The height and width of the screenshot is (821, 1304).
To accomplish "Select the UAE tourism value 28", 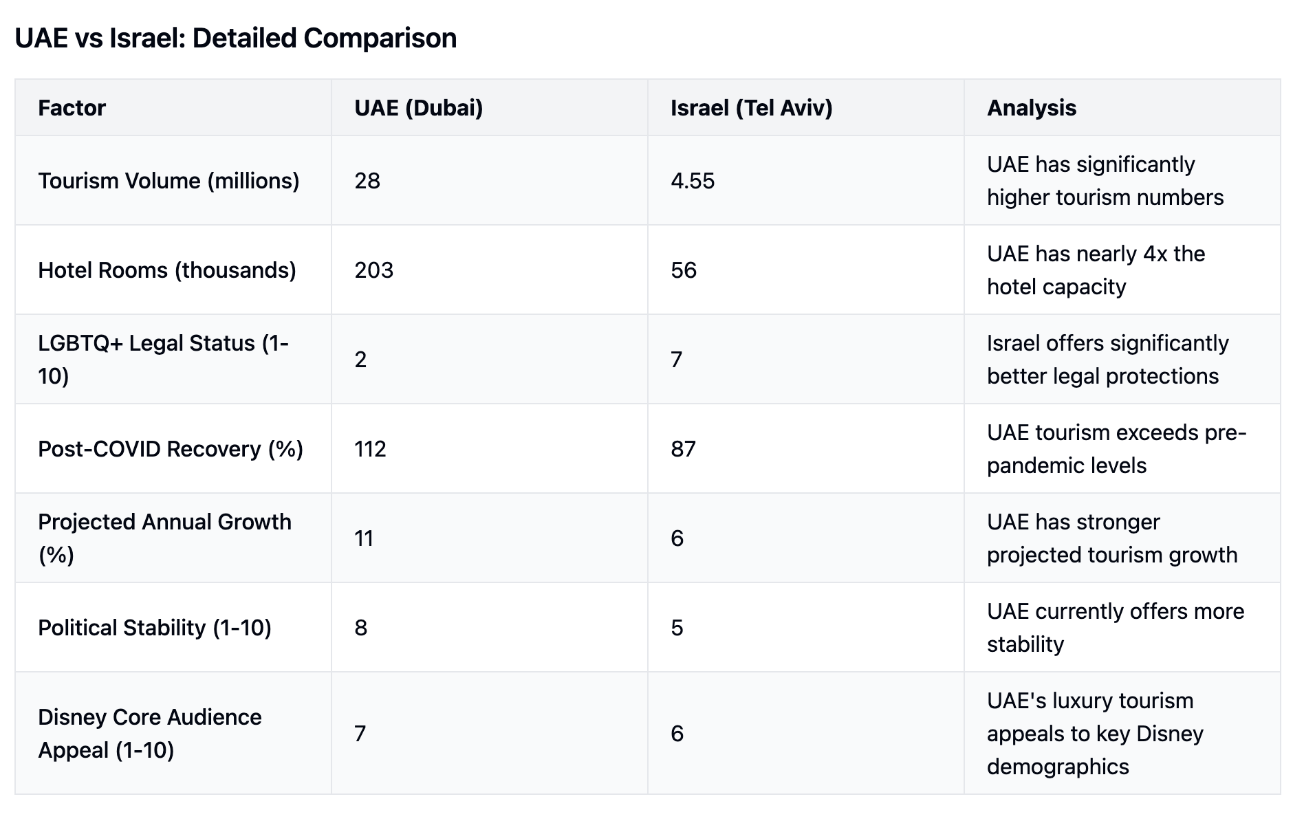I will coord(367,181).
